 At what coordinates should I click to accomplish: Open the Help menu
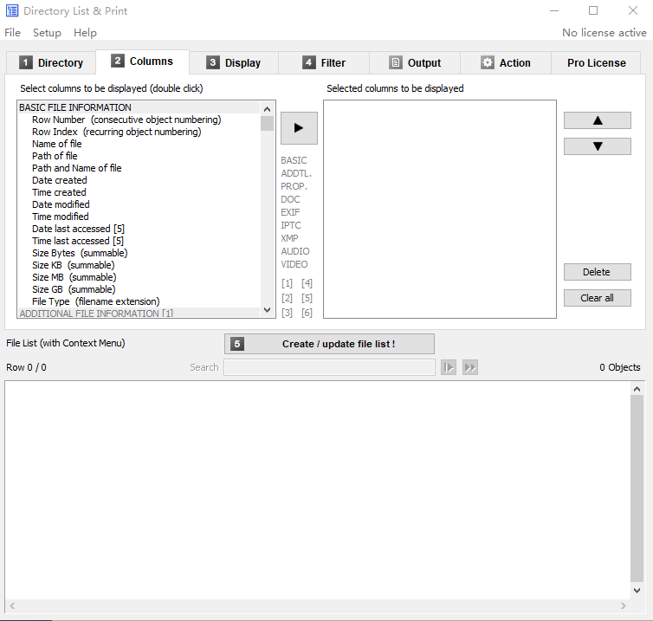pyautogui.click(x=85, y=33)
